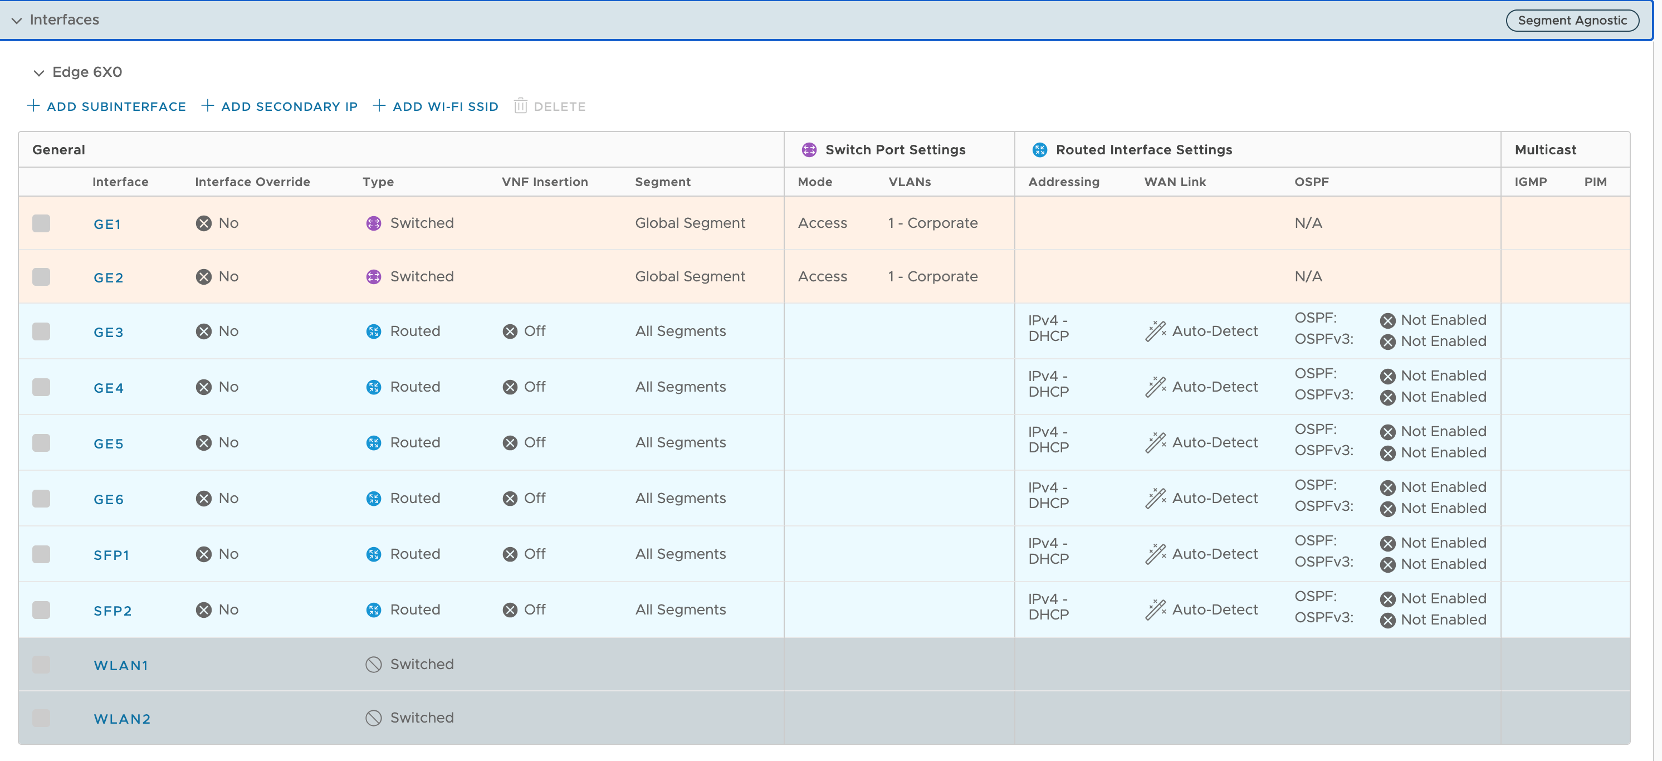
Task: Click the GE6 Auto-Detect wand icon
Action: click(x=1156, y=498)
